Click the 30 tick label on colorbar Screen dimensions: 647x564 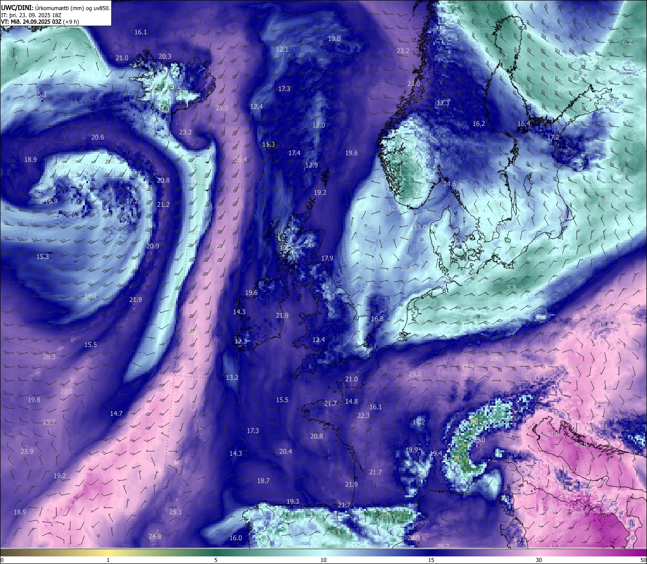click(539, 560)
